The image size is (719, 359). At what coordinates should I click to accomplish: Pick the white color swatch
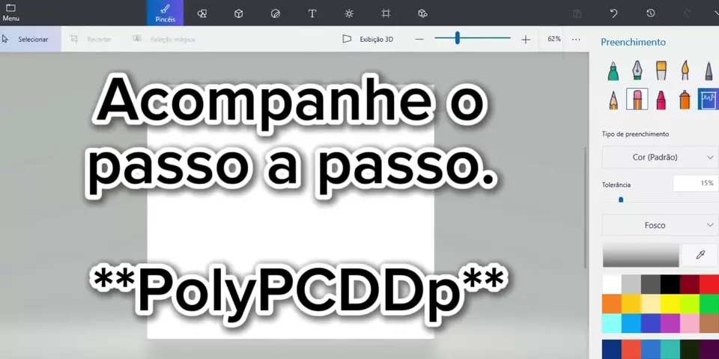612,284
